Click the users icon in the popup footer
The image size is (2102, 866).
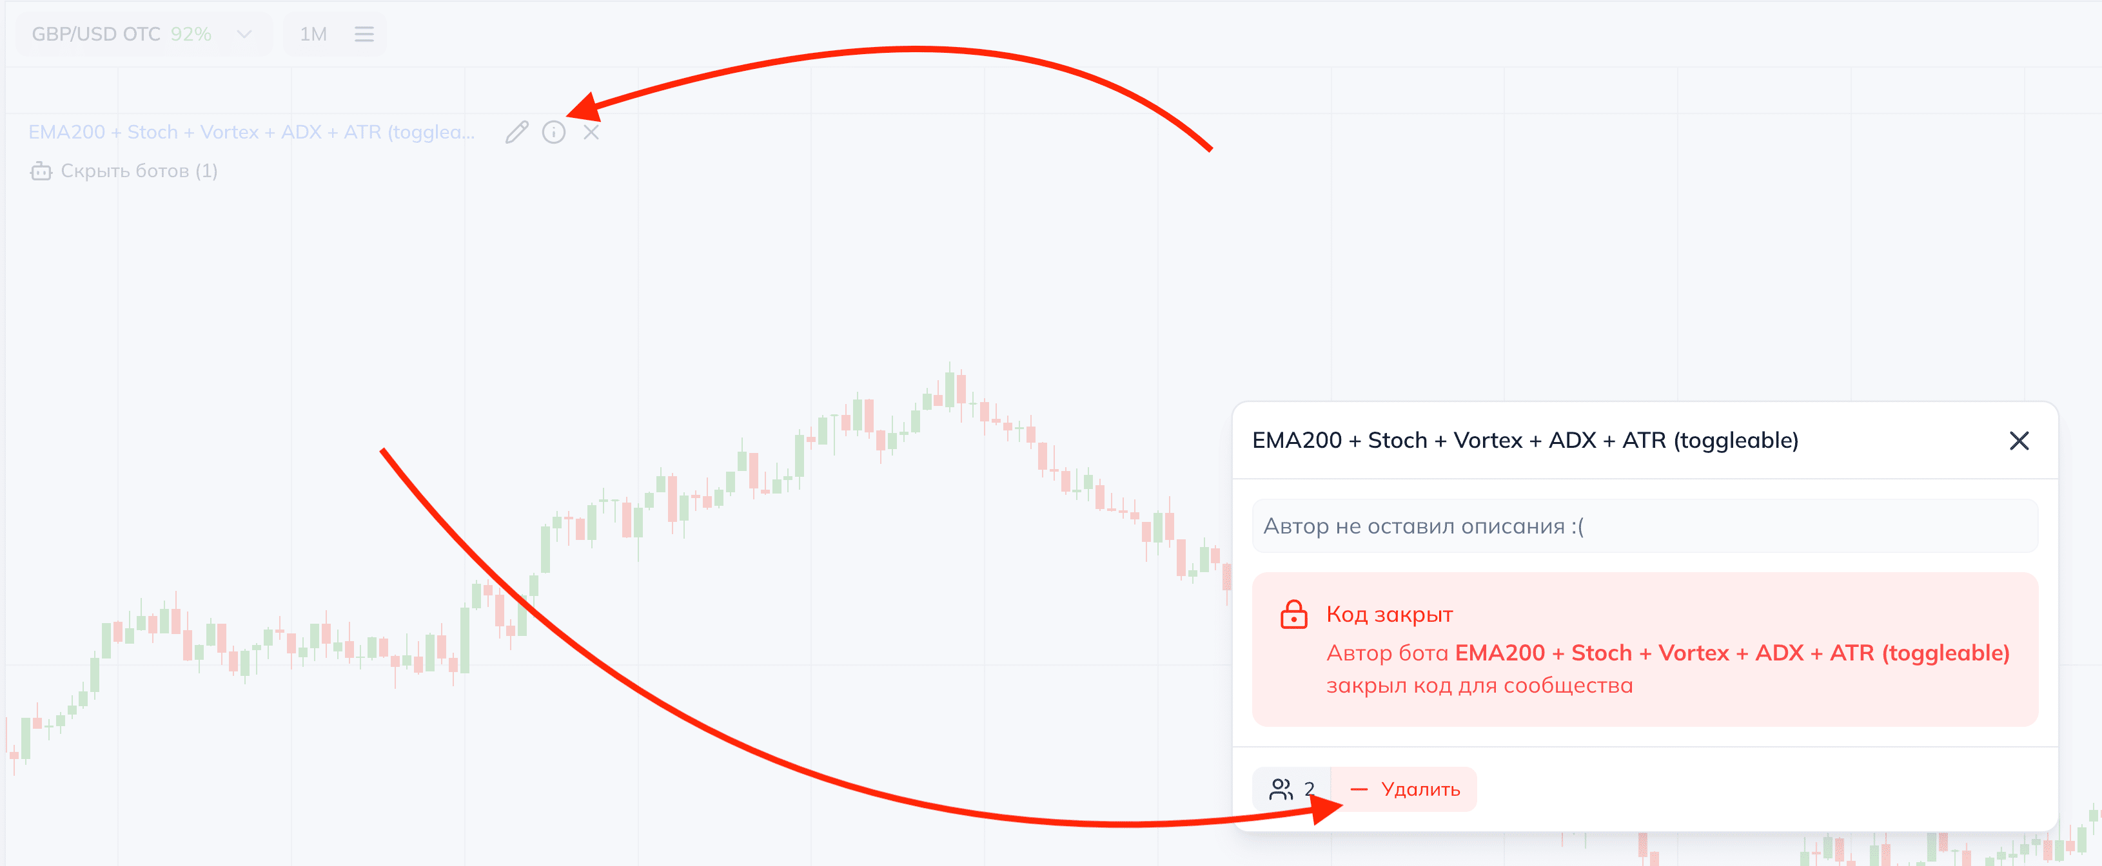pos(1281,789)
